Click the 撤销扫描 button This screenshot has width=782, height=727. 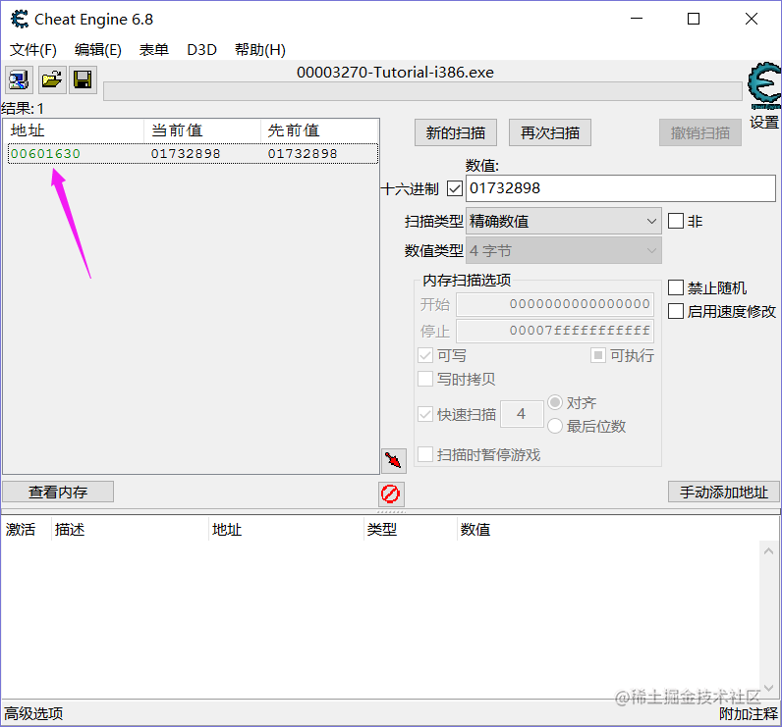point(700,133)
